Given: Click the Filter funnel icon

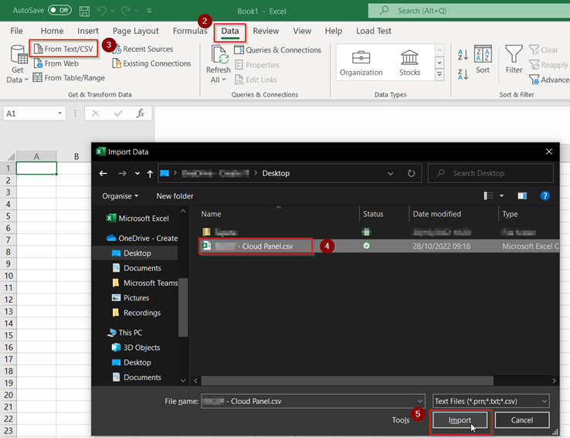Looking at the screenshot, I should pos(514,59).
